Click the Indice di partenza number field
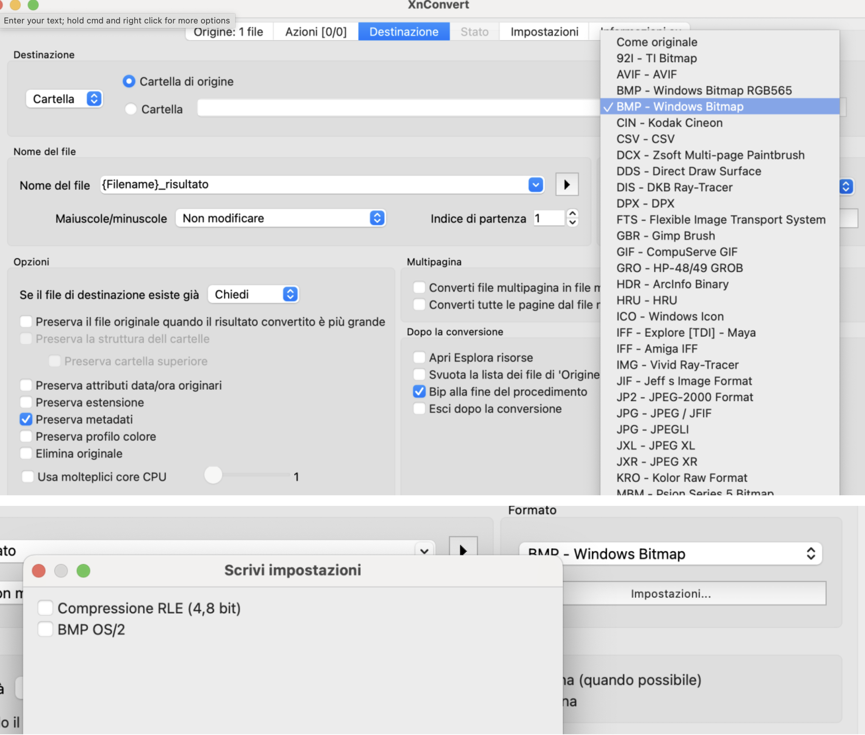The height and width of the screenshot is (735, 865). (x=549, y=218)
